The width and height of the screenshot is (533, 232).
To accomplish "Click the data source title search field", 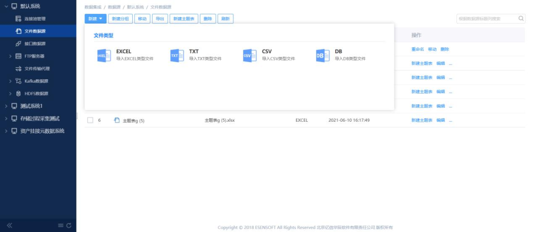I will tap(486, 19).
